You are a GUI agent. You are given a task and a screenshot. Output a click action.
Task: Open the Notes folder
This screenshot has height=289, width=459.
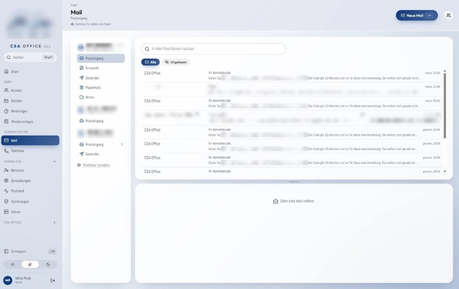[101, 97]
